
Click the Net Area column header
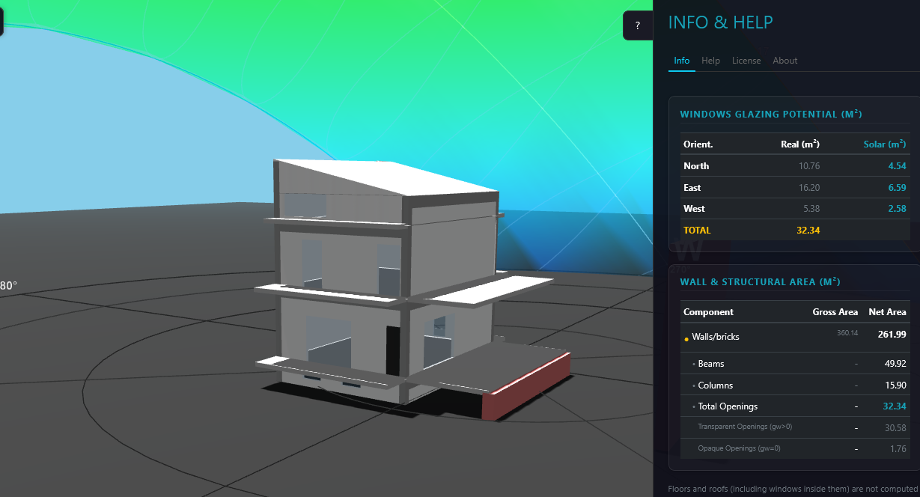tap(886, 312)
